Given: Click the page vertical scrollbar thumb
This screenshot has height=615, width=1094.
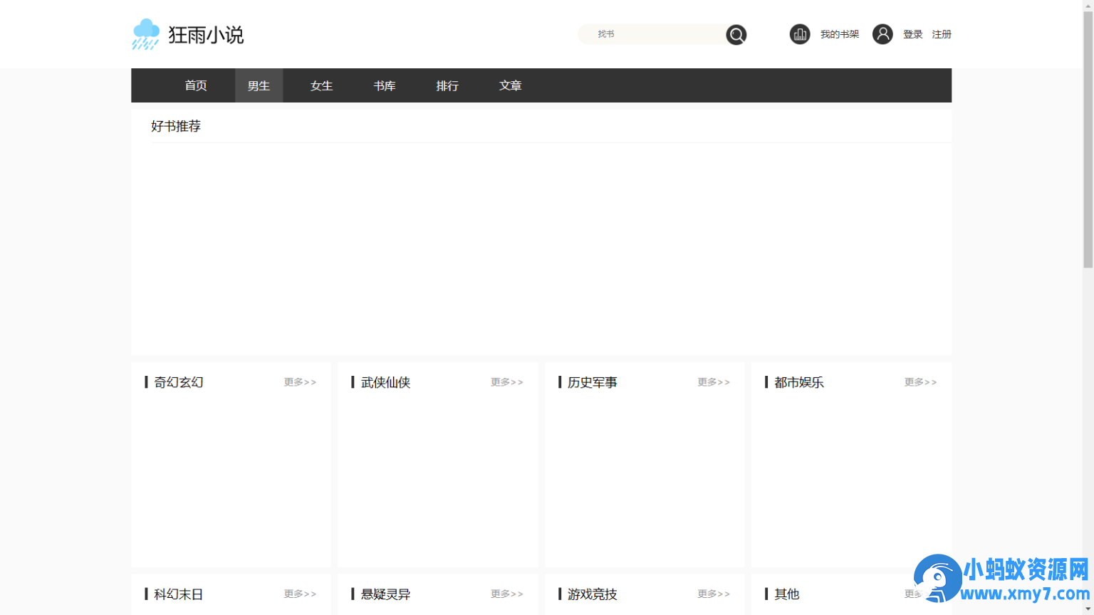Looking at the screenshot, I should [1088, 139].
